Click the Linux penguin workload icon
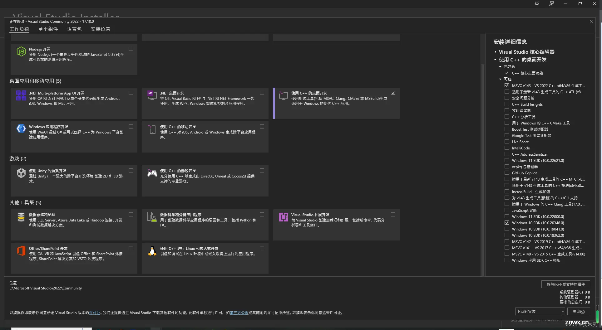602x330 pixels. (x=152, y=251)
